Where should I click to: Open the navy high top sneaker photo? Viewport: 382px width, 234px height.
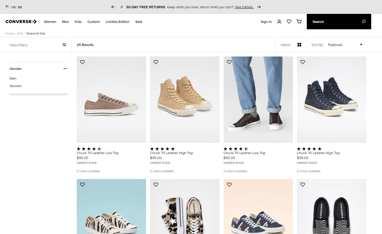[332, 100]
